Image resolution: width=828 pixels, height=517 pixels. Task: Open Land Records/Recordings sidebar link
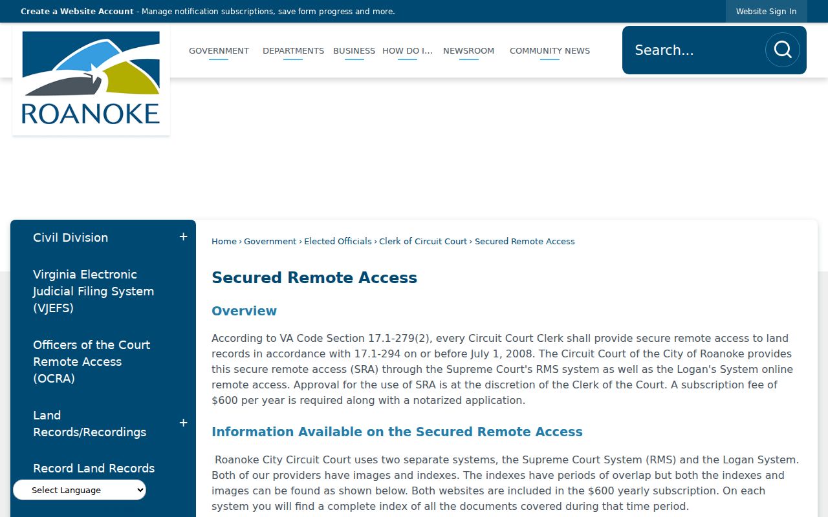click(89, 424)
